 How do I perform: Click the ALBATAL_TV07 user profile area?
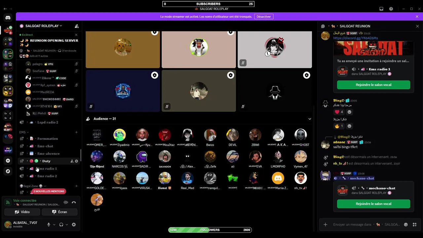click(24, 224)
